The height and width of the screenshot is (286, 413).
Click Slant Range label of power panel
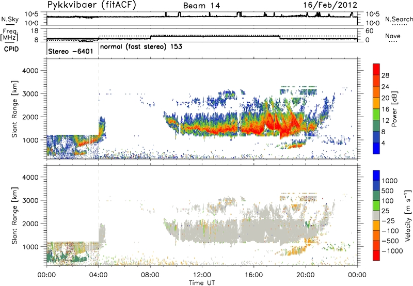[x=14, y=109]
